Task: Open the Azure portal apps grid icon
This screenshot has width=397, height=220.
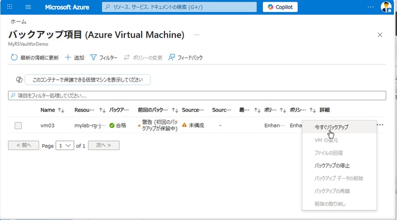Action: tap(9, 7)
